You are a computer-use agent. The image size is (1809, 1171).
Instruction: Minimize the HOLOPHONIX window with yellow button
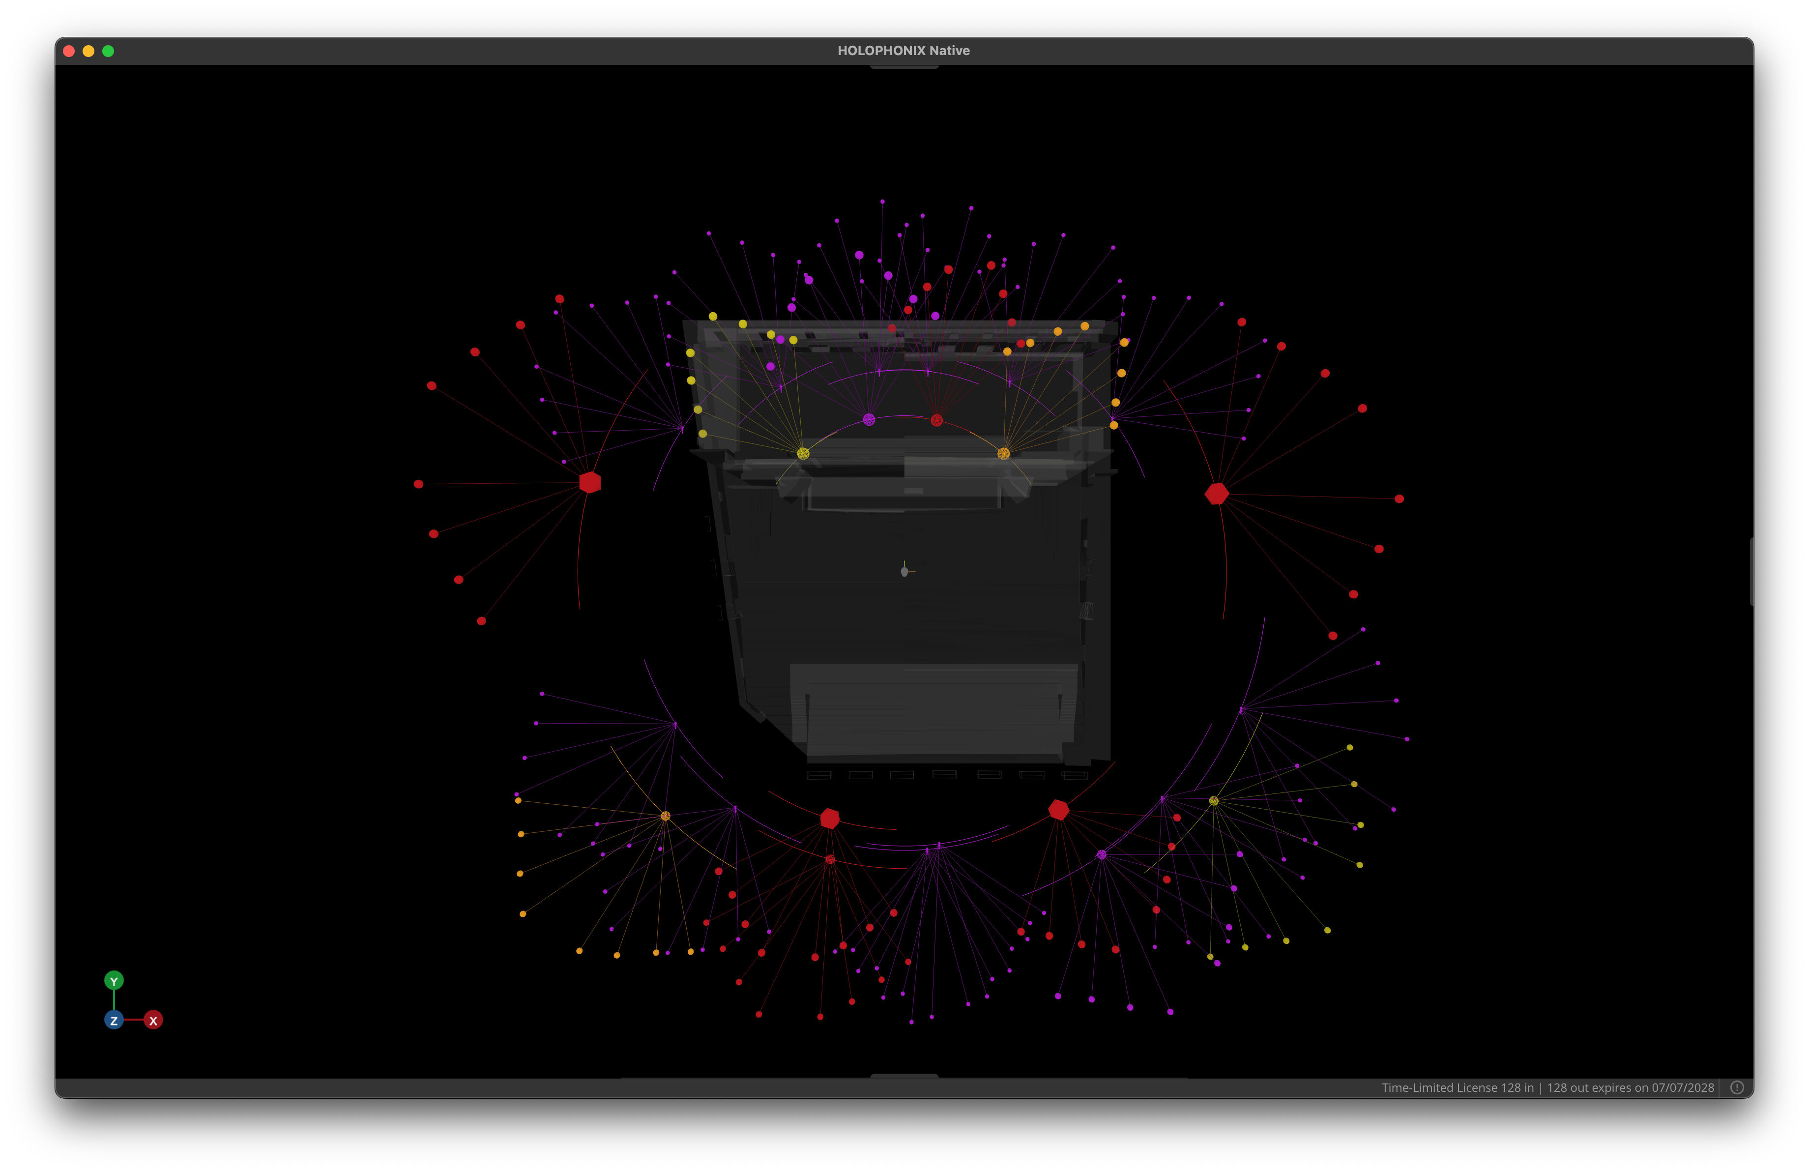[89, 51]
